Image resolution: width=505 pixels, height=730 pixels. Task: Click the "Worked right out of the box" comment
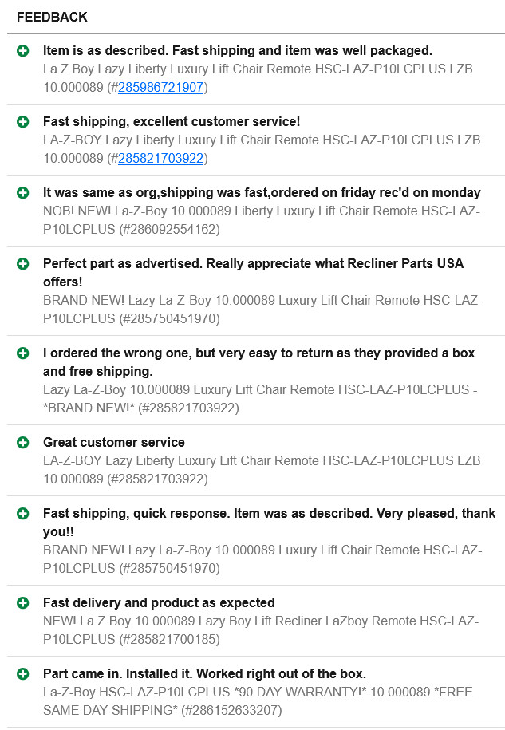(204, 674)
